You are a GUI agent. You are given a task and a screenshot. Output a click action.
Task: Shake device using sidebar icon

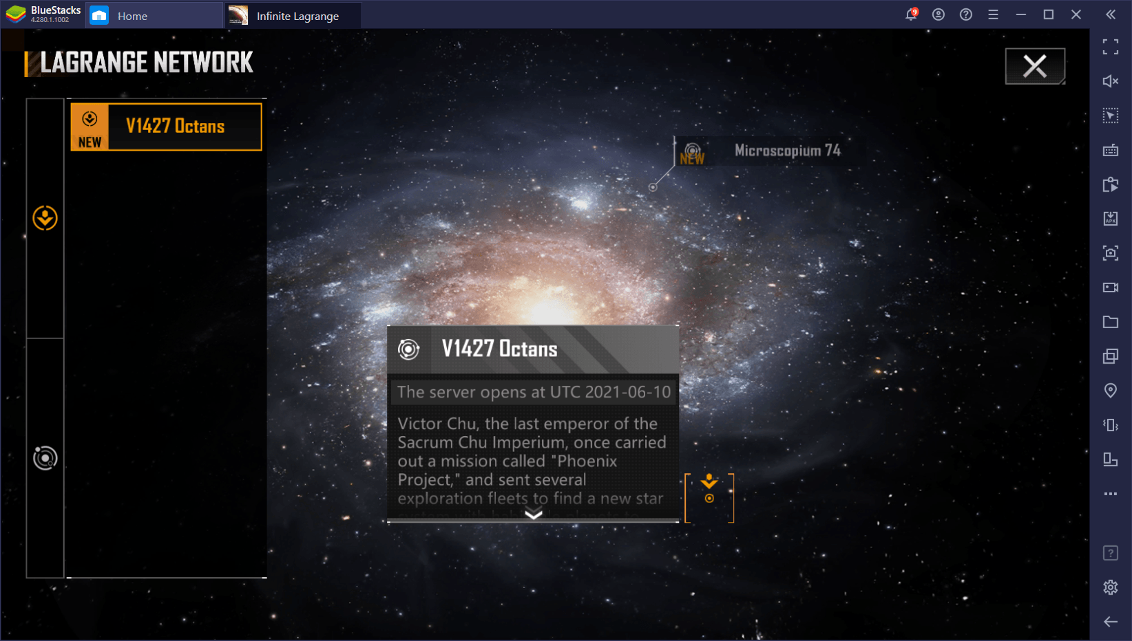click(x=1111, y=425)
